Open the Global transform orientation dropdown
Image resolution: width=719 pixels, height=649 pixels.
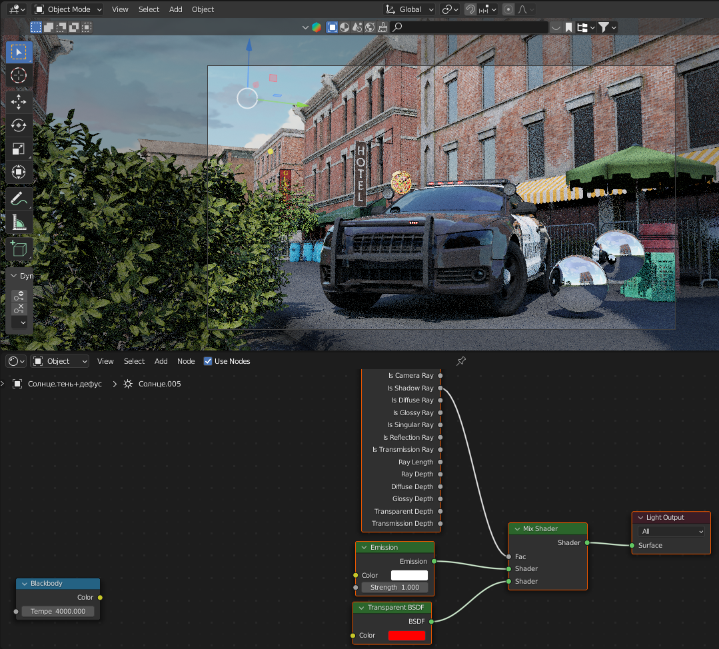coord(410,9)
